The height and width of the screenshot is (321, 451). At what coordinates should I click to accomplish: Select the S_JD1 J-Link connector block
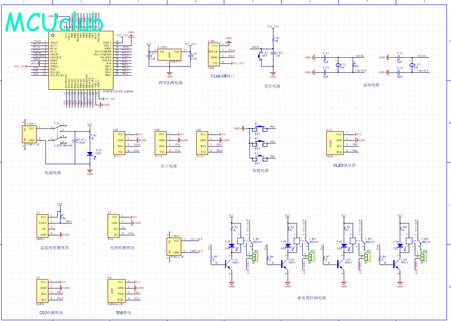coord(213,55)
